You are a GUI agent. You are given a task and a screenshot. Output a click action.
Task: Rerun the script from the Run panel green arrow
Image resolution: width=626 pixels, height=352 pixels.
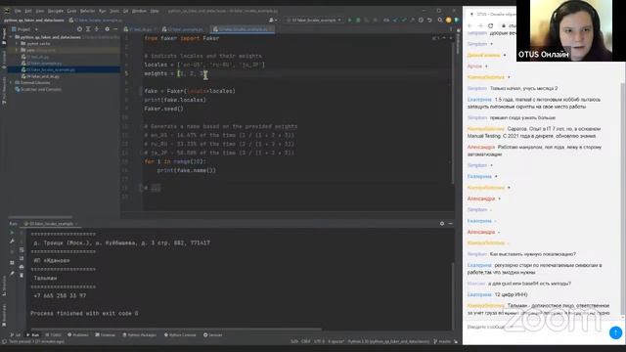click(12, 233)
